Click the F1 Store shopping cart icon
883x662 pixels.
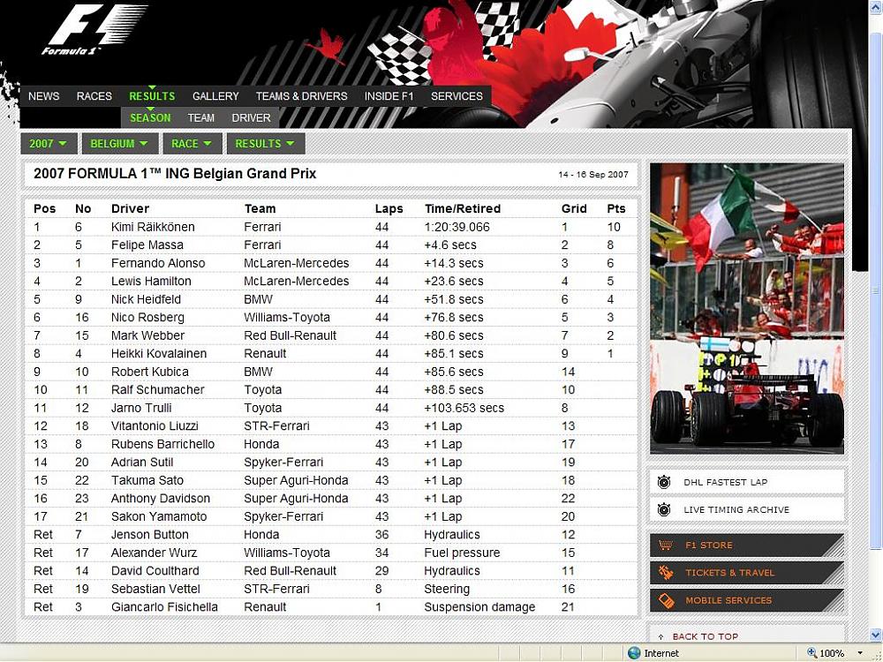[x=666, y=545]
